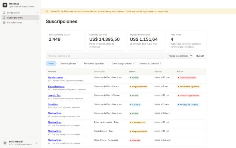Viewport: 236px width, 148px height.
Task: Click the Suscripciones magnifier icon
Action: [4, 18]
